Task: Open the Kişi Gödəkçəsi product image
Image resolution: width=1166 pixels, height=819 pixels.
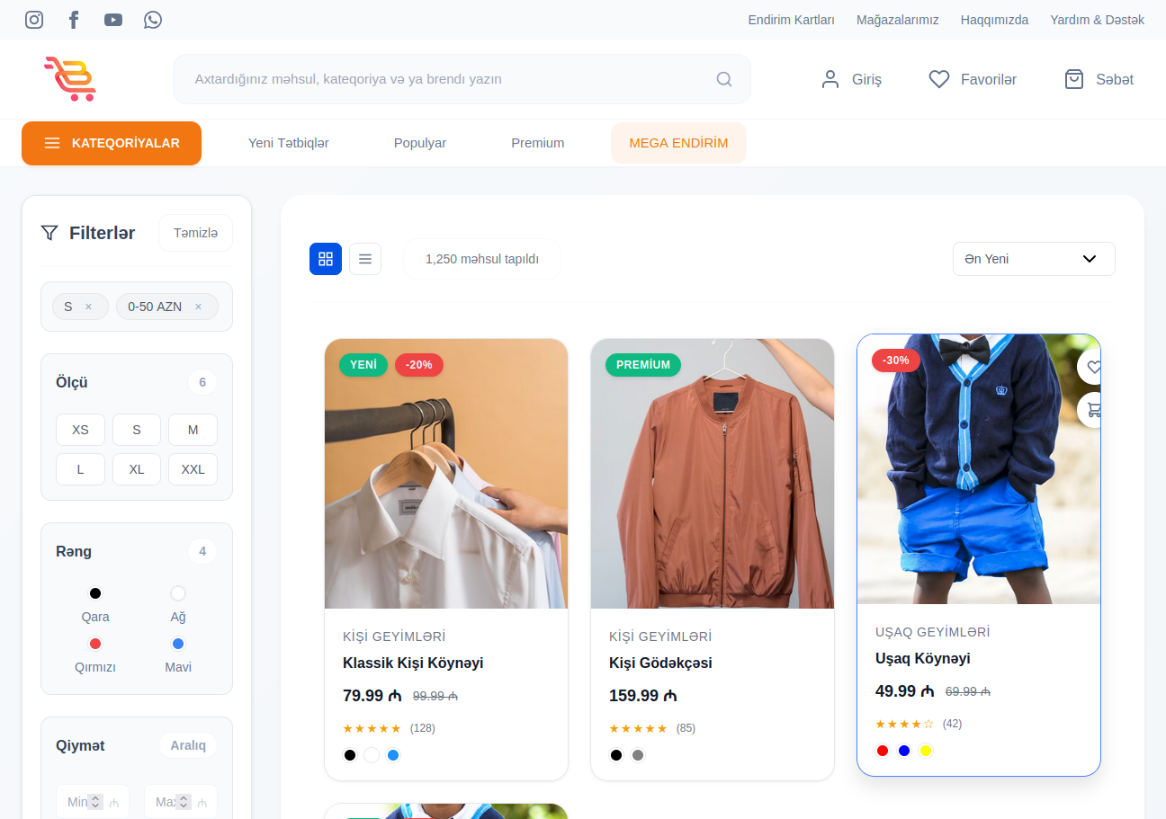Action: (713, 474)
